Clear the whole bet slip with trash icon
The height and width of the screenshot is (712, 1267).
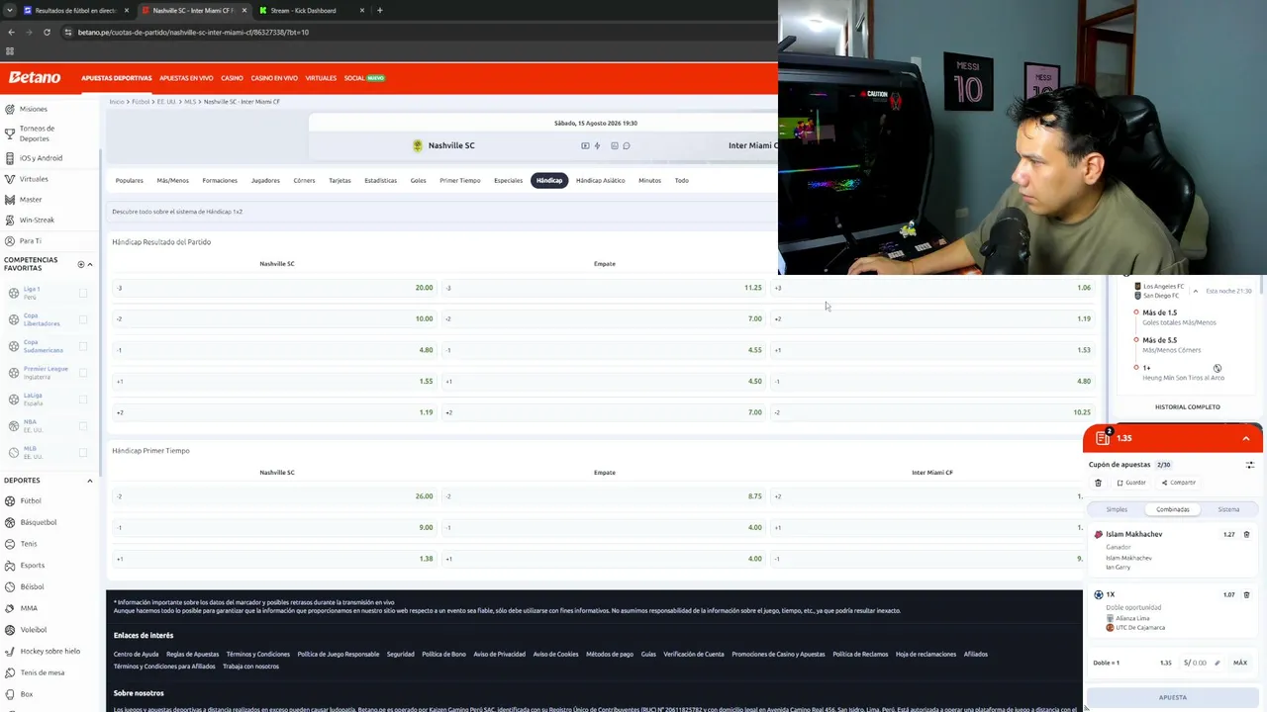pos(1098,483)
